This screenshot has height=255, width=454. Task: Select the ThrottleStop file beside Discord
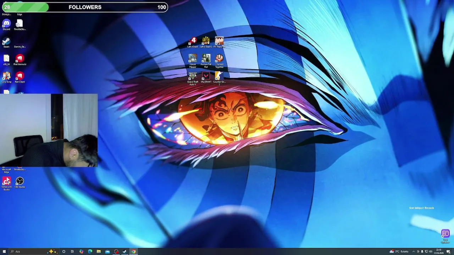[x=20, y=25]
